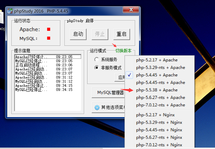This screenshot has height=149, width=215.
Task: Choose php-5.6.27-nts + Apache
Action: point(160,98)
